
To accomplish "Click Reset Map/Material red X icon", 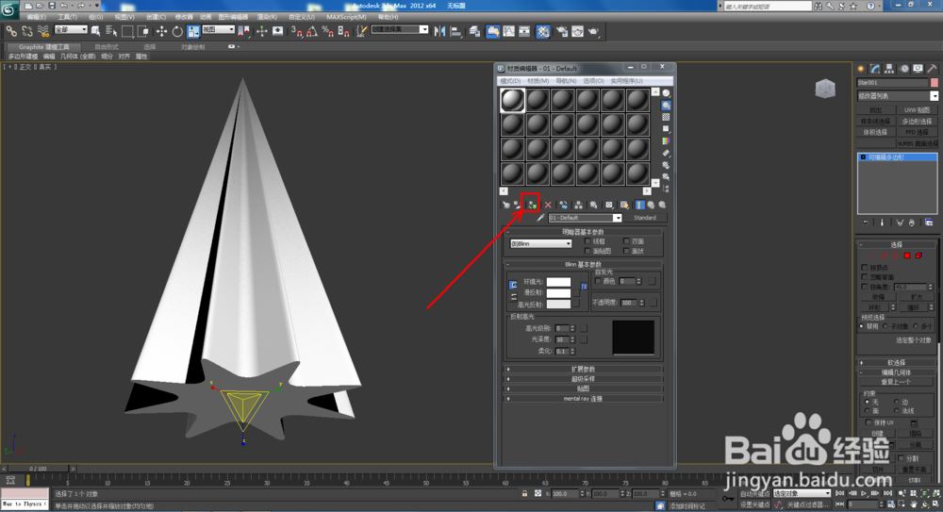I will (548, 206).
